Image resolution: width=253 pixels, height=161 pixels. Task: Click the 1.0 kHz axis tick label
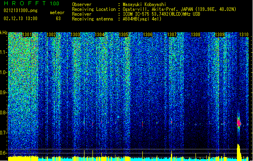pos(3,72)
